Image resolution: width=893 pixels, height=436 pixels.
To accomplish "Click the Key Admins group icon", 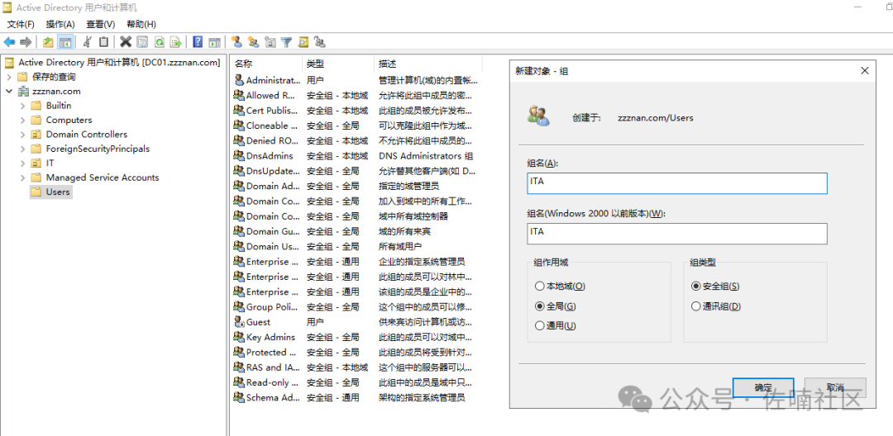I will [239, 337].
